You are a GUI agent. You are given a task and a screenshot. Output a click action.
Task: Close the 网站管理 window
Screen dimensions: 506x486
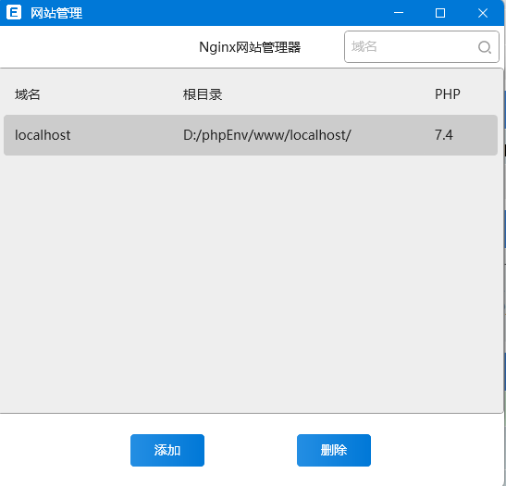[483, 13]
